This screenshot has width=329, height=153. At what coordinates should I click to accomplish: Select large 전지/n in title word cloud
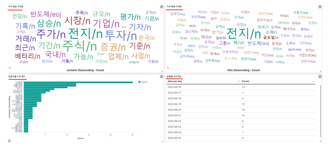[x=244, y=33]
